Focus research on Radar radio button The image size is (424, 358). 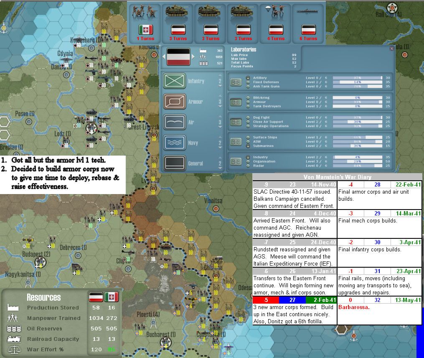[248, 166]
